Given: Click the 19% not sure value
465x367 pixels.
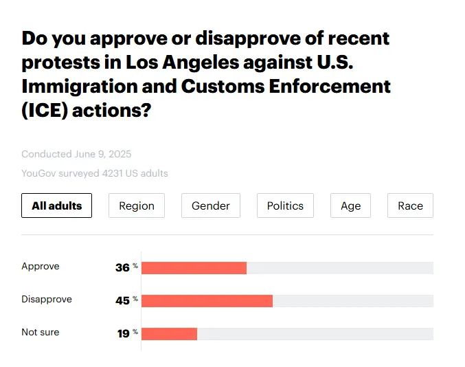Looking at the screenshot, I should 124,333.
